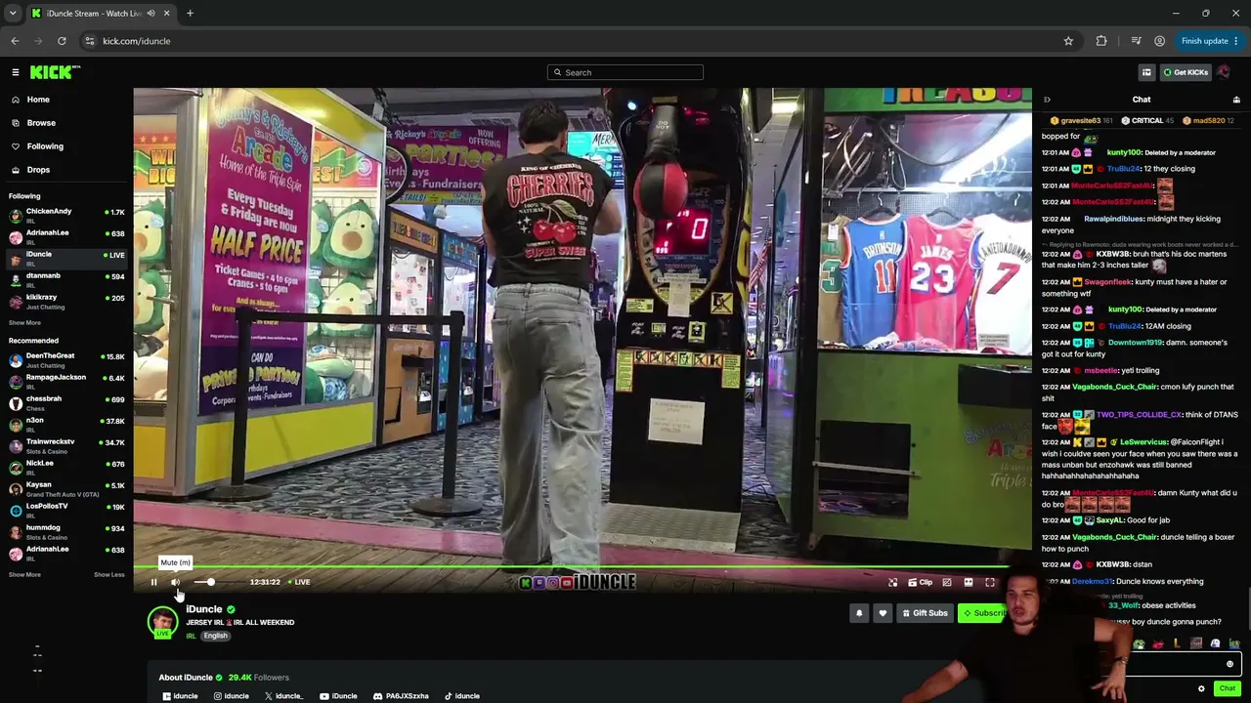Screen dimensions: 1251x703
Task: Click the Kaysan channel avatar
Action: coord(16,488)
